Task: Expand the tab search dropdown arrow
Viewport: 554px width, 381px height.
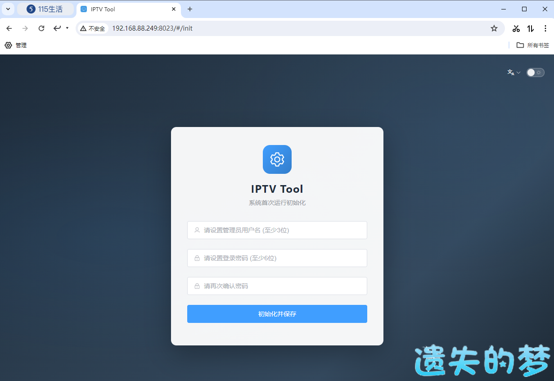Action: point(8,9)
